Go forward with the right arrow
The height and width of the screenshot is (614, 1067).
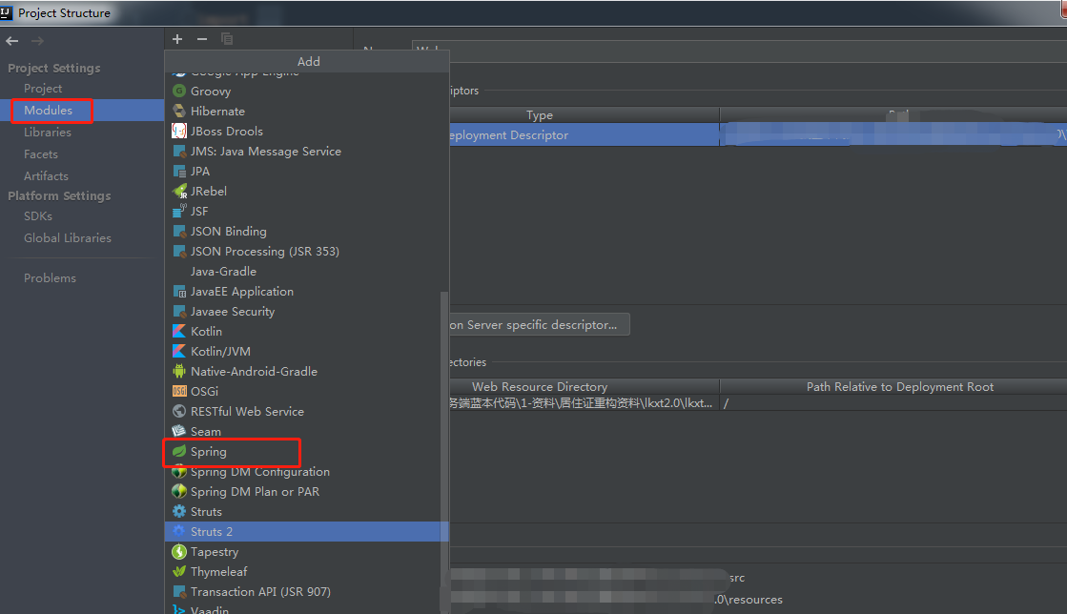(x=37, y=41)
